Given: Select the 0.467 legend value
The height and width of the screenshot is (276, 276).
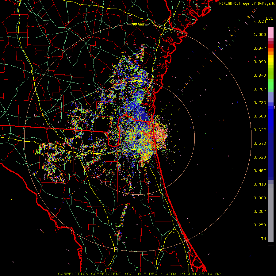Looking at the screenshot, I should point(260,171).
